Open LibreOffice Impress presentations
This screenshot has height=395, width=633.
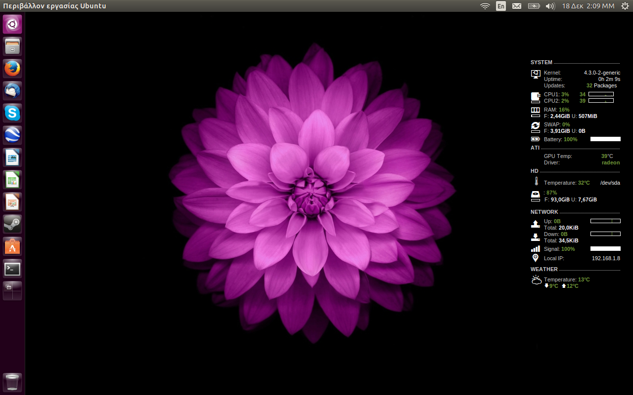coord(12,202)
